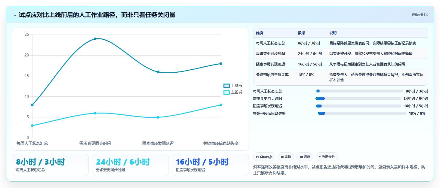This screenshot has height=188, width=440.
Task: Click the 数据 table column header
Action: click(301, 33)
